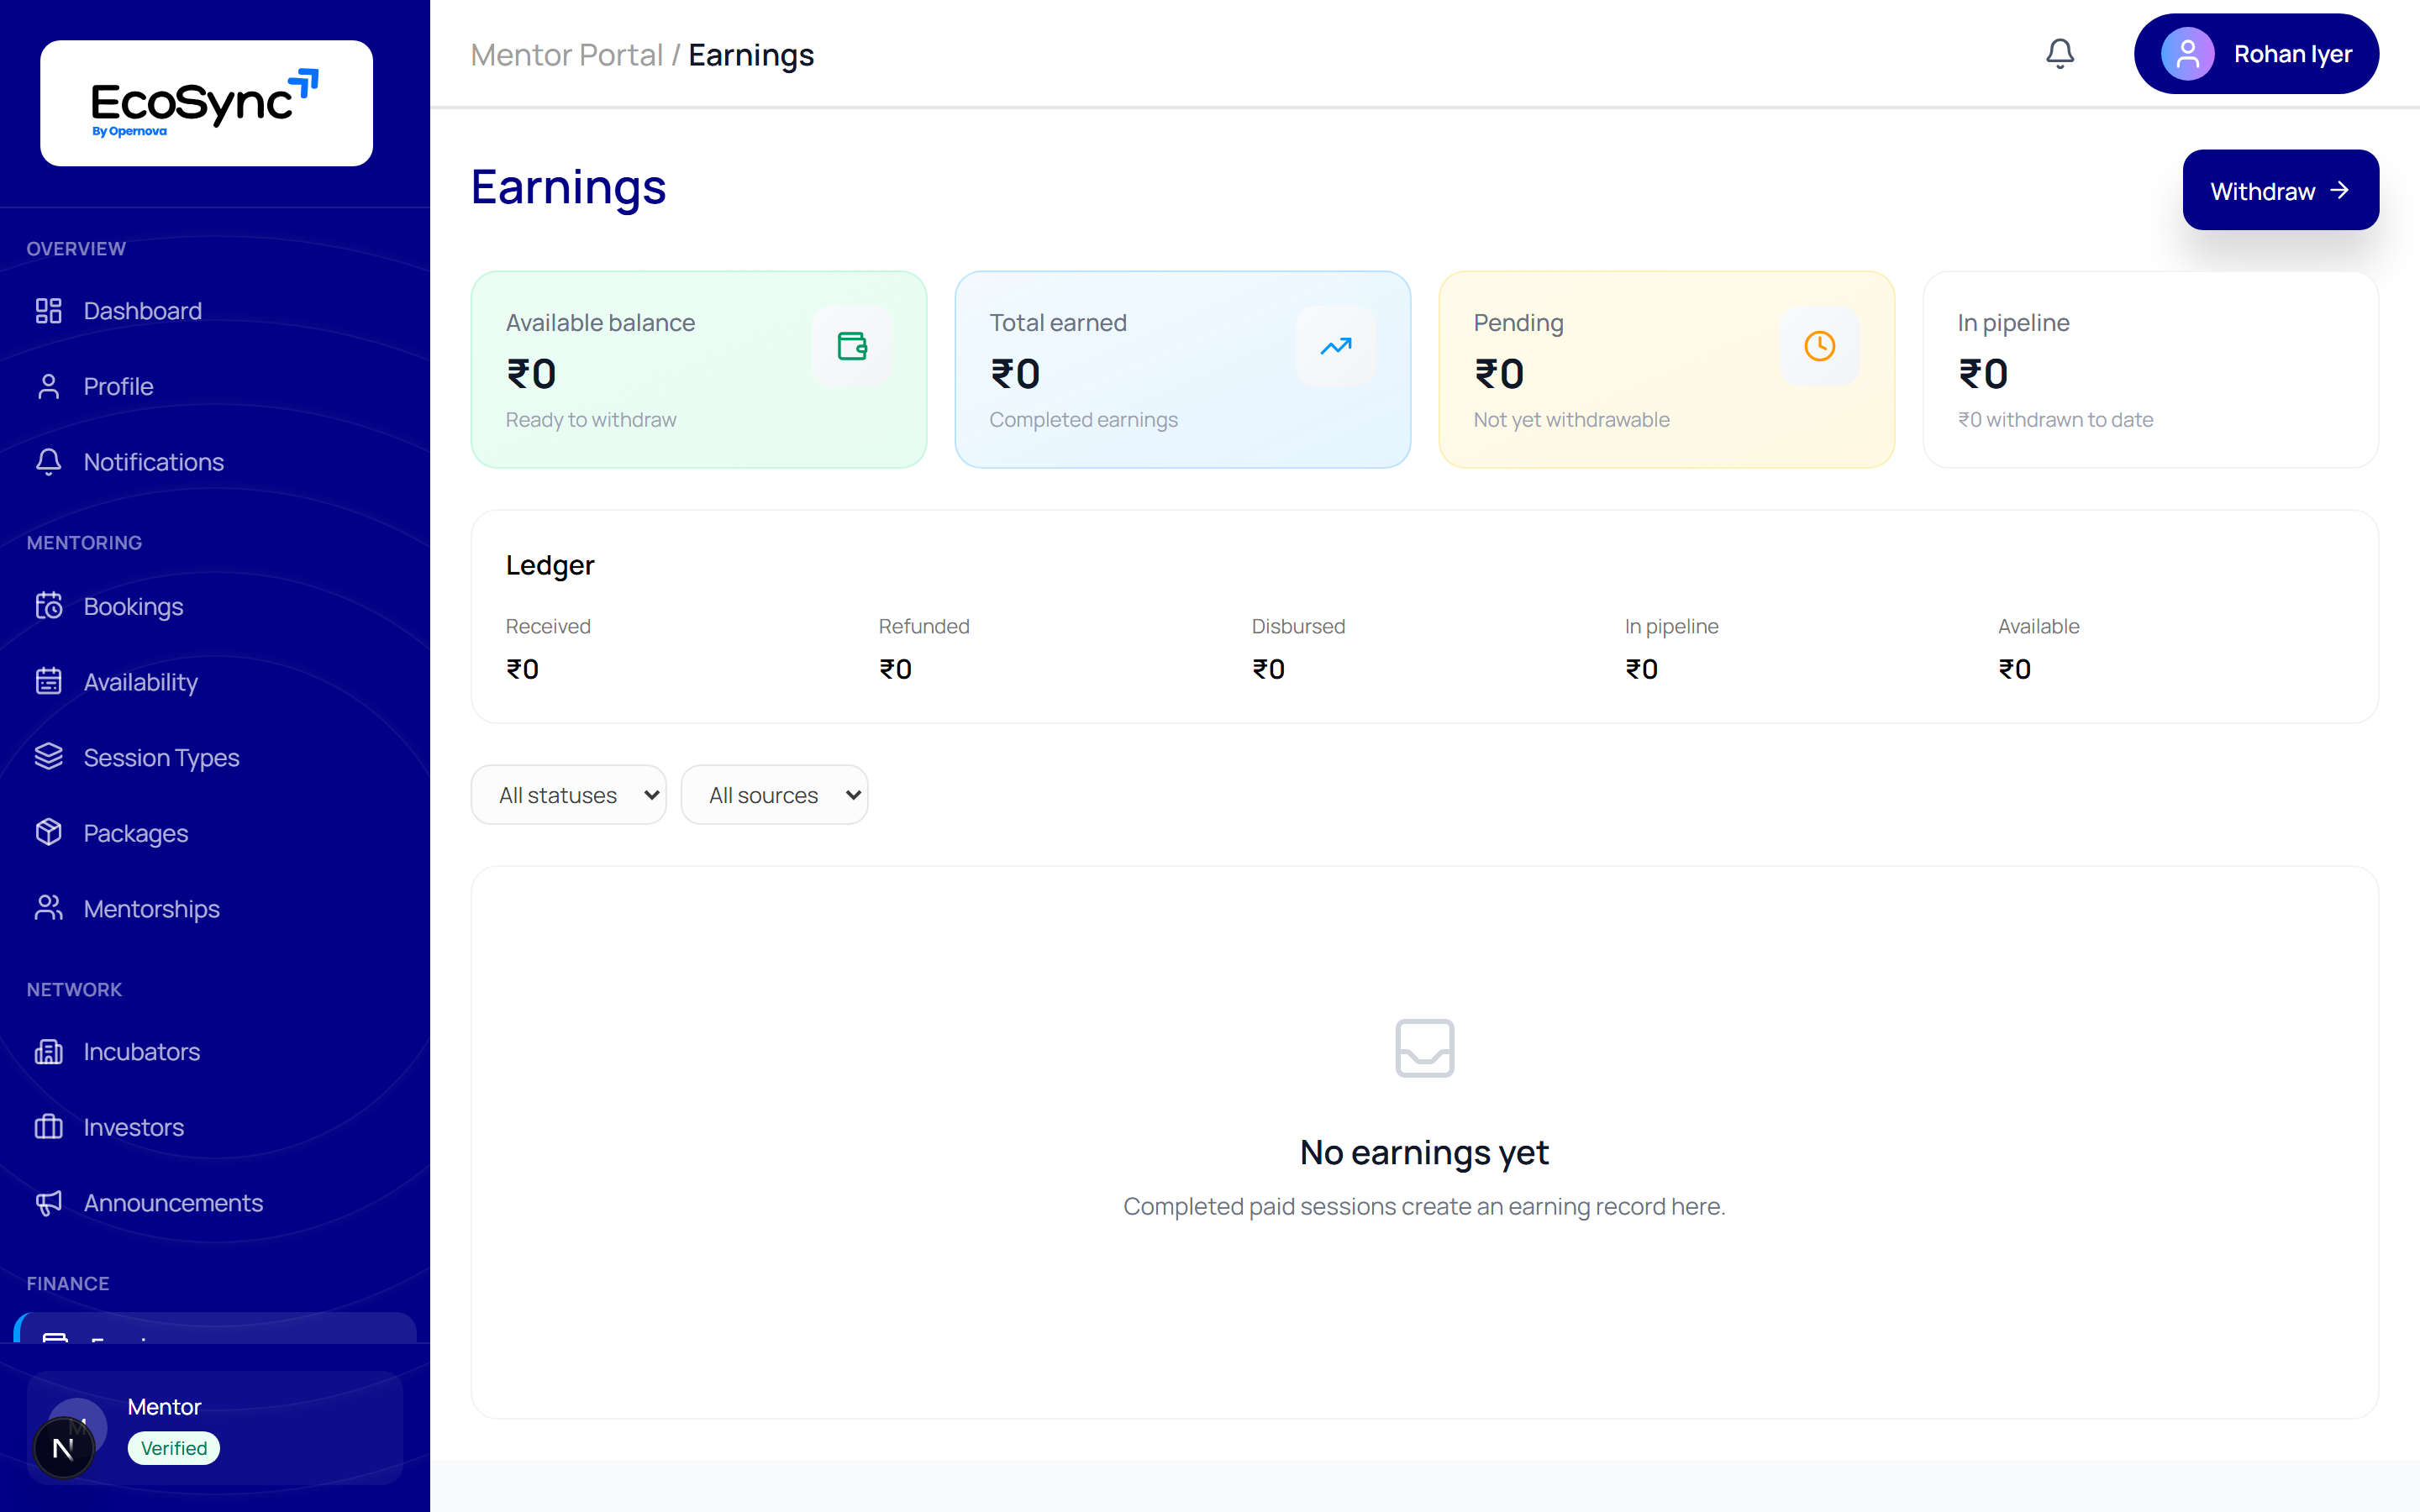Click the 'Ledger' heading
The image size is (2420, 1512).
click(550, 565)
